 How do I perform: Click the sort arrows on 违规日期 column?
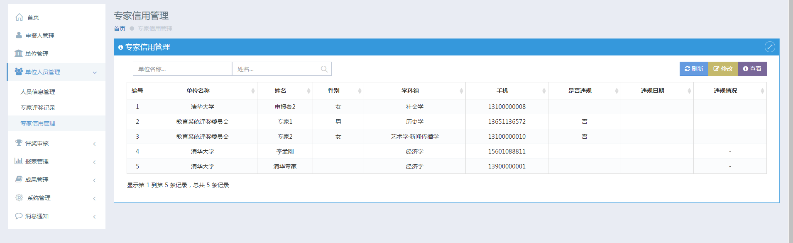pyautogui.click(x=689, y=91)
